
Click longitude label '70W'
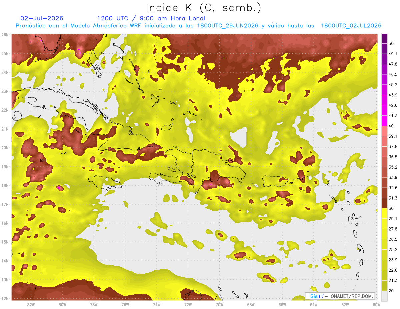click(x=219, y=305)
